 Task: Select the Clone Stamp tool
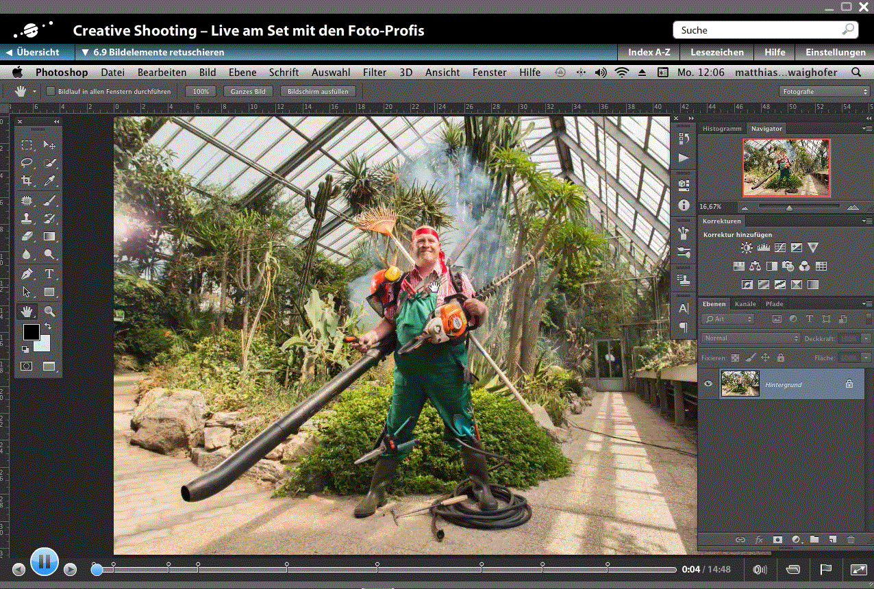[27, 218]
